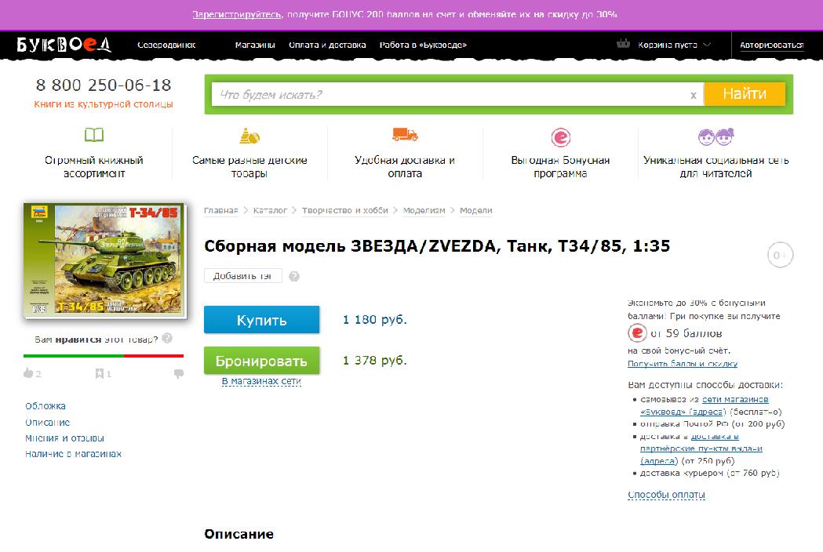823x552 pixels.
Task: Clear the search field with the x
Action: click(693, 95)
